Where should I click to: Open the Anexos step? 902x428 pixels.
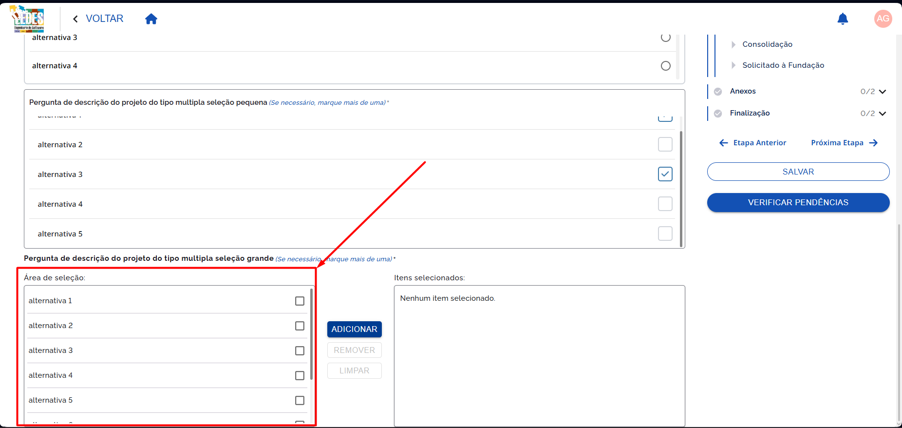[x=743, y=91]
